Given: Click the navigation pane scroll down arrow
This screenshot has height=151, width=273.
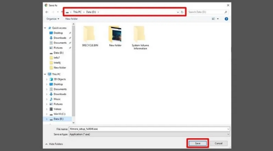Looking at the screenshot, I should (x=73, y=122).
